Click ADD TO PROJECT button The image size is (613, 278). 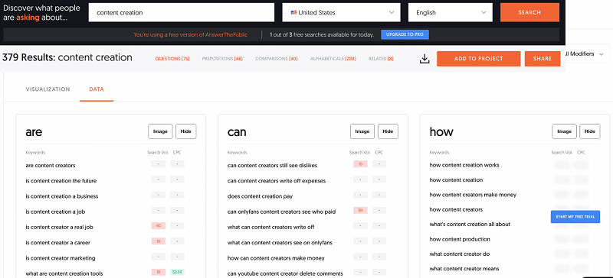tap(478, 59)
